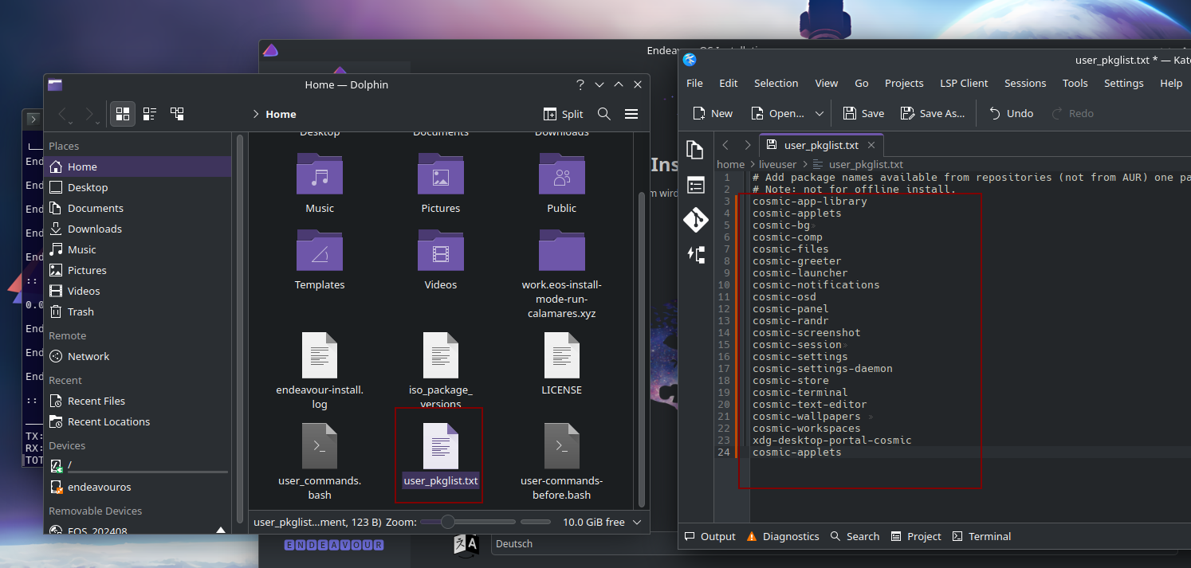The height and width of the screenshot is (568, 1191).
Task: Open Dolphin's What's This help button
Action: 580,84
